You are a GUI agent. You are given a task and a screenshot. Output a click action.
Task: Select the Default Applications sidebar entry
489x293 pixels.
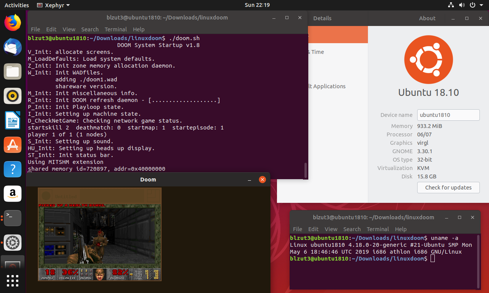coord(327,86)
